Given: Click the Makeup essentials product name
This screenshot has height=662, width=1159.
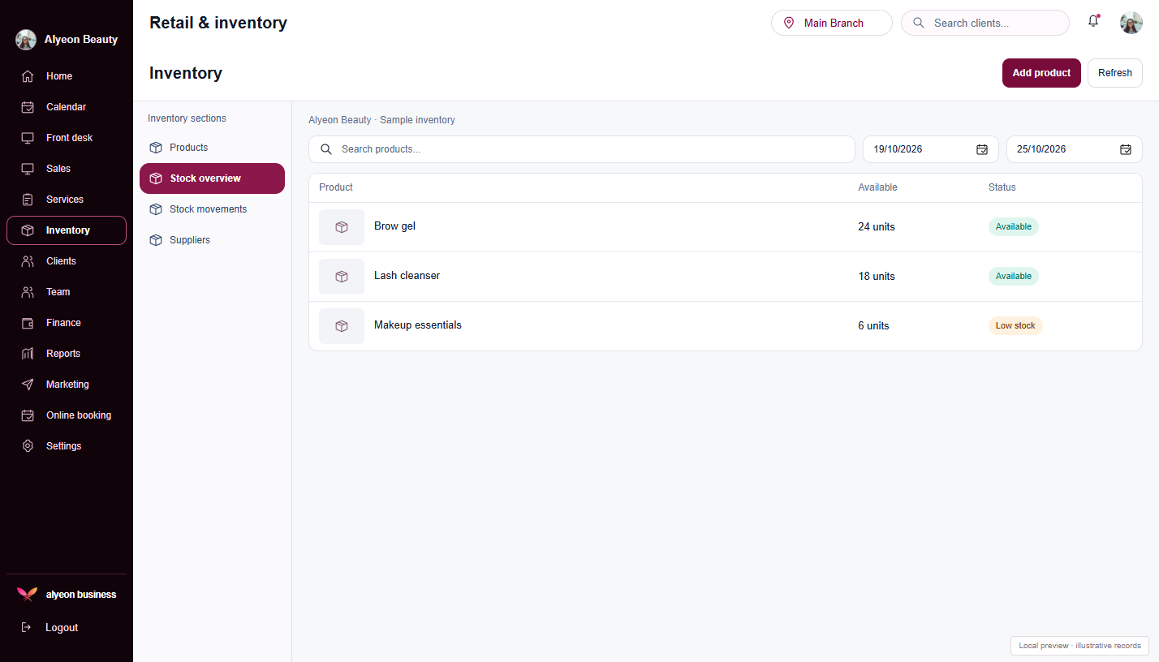Looking at the screenshot, I should 418,325.
